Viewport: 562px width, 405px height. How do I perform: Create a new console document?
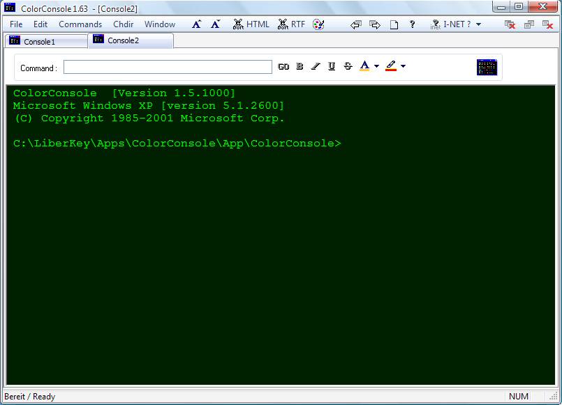[394, 24]
